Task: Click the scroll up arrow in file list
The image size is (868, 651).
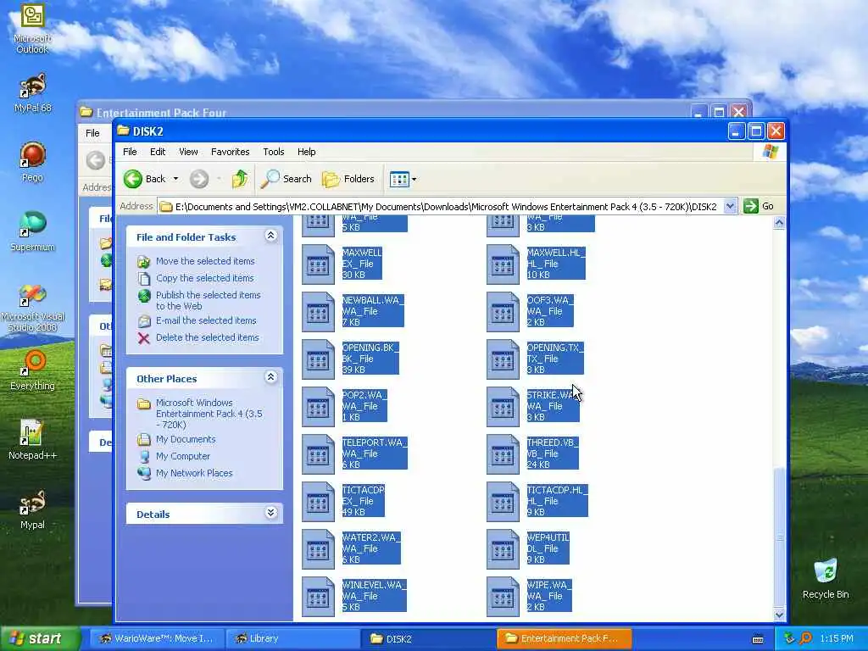Action: 780,223
